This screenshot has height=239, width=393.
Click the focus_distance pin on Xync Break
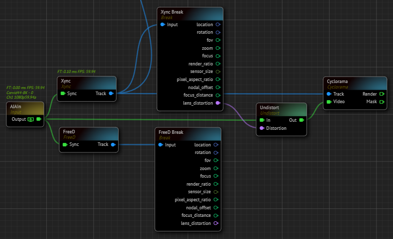(218, 95)
